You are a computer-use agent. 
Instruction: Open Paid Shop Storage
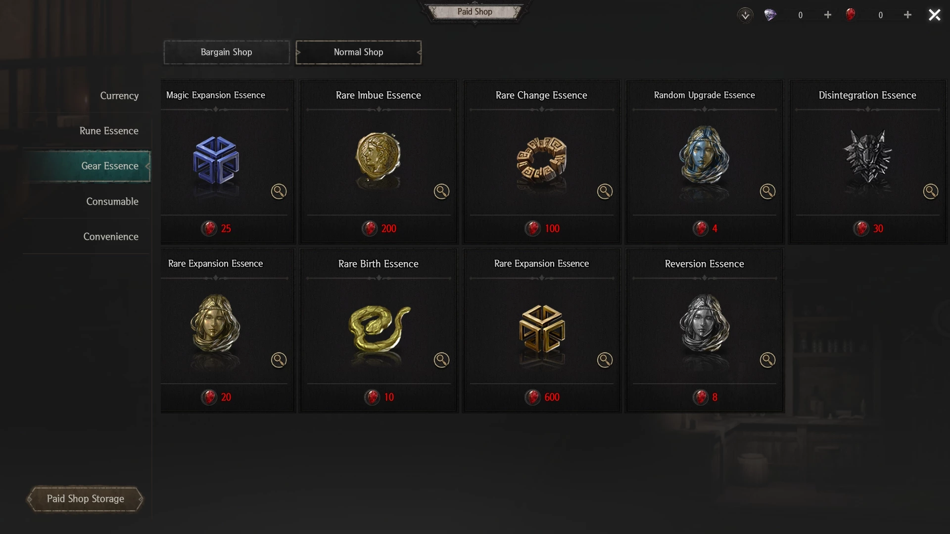pyautogui.click(x=85, y=498)
